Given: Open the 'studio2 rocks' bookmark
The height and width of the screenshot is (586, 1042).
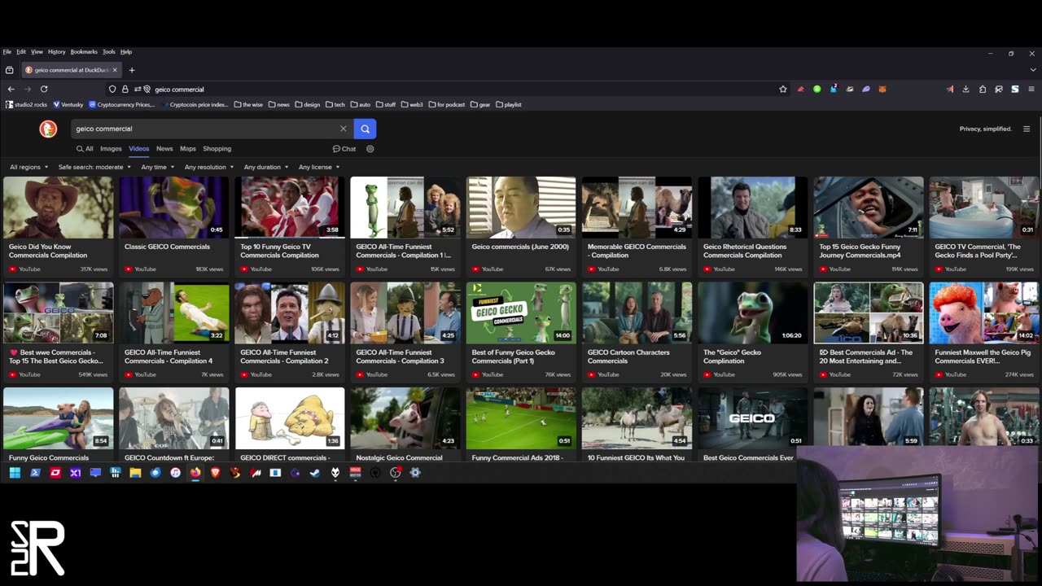Looking at the screenshot, I should [26, 104].
